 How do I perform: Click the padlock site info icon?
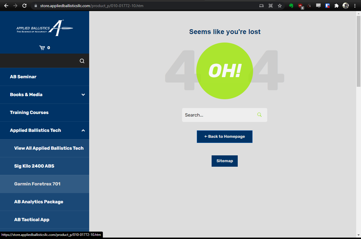36,6
